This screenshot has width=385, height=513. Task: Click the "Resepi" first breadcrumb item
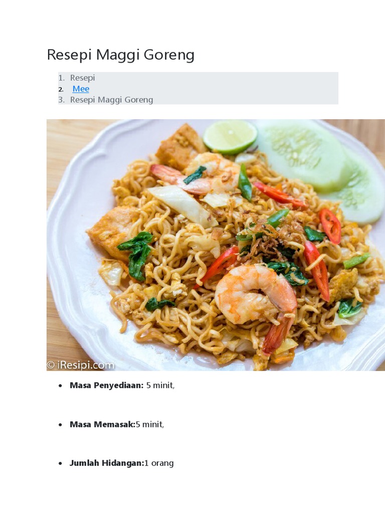(x=83, y=78)
